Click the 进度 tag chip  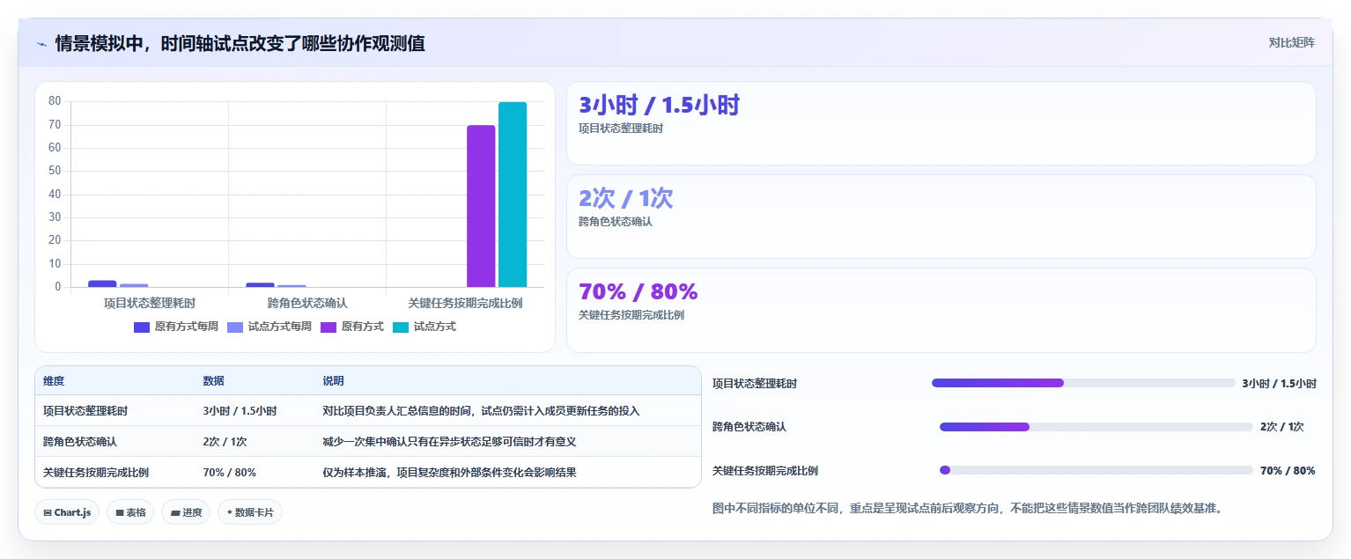tap(186, 512)
